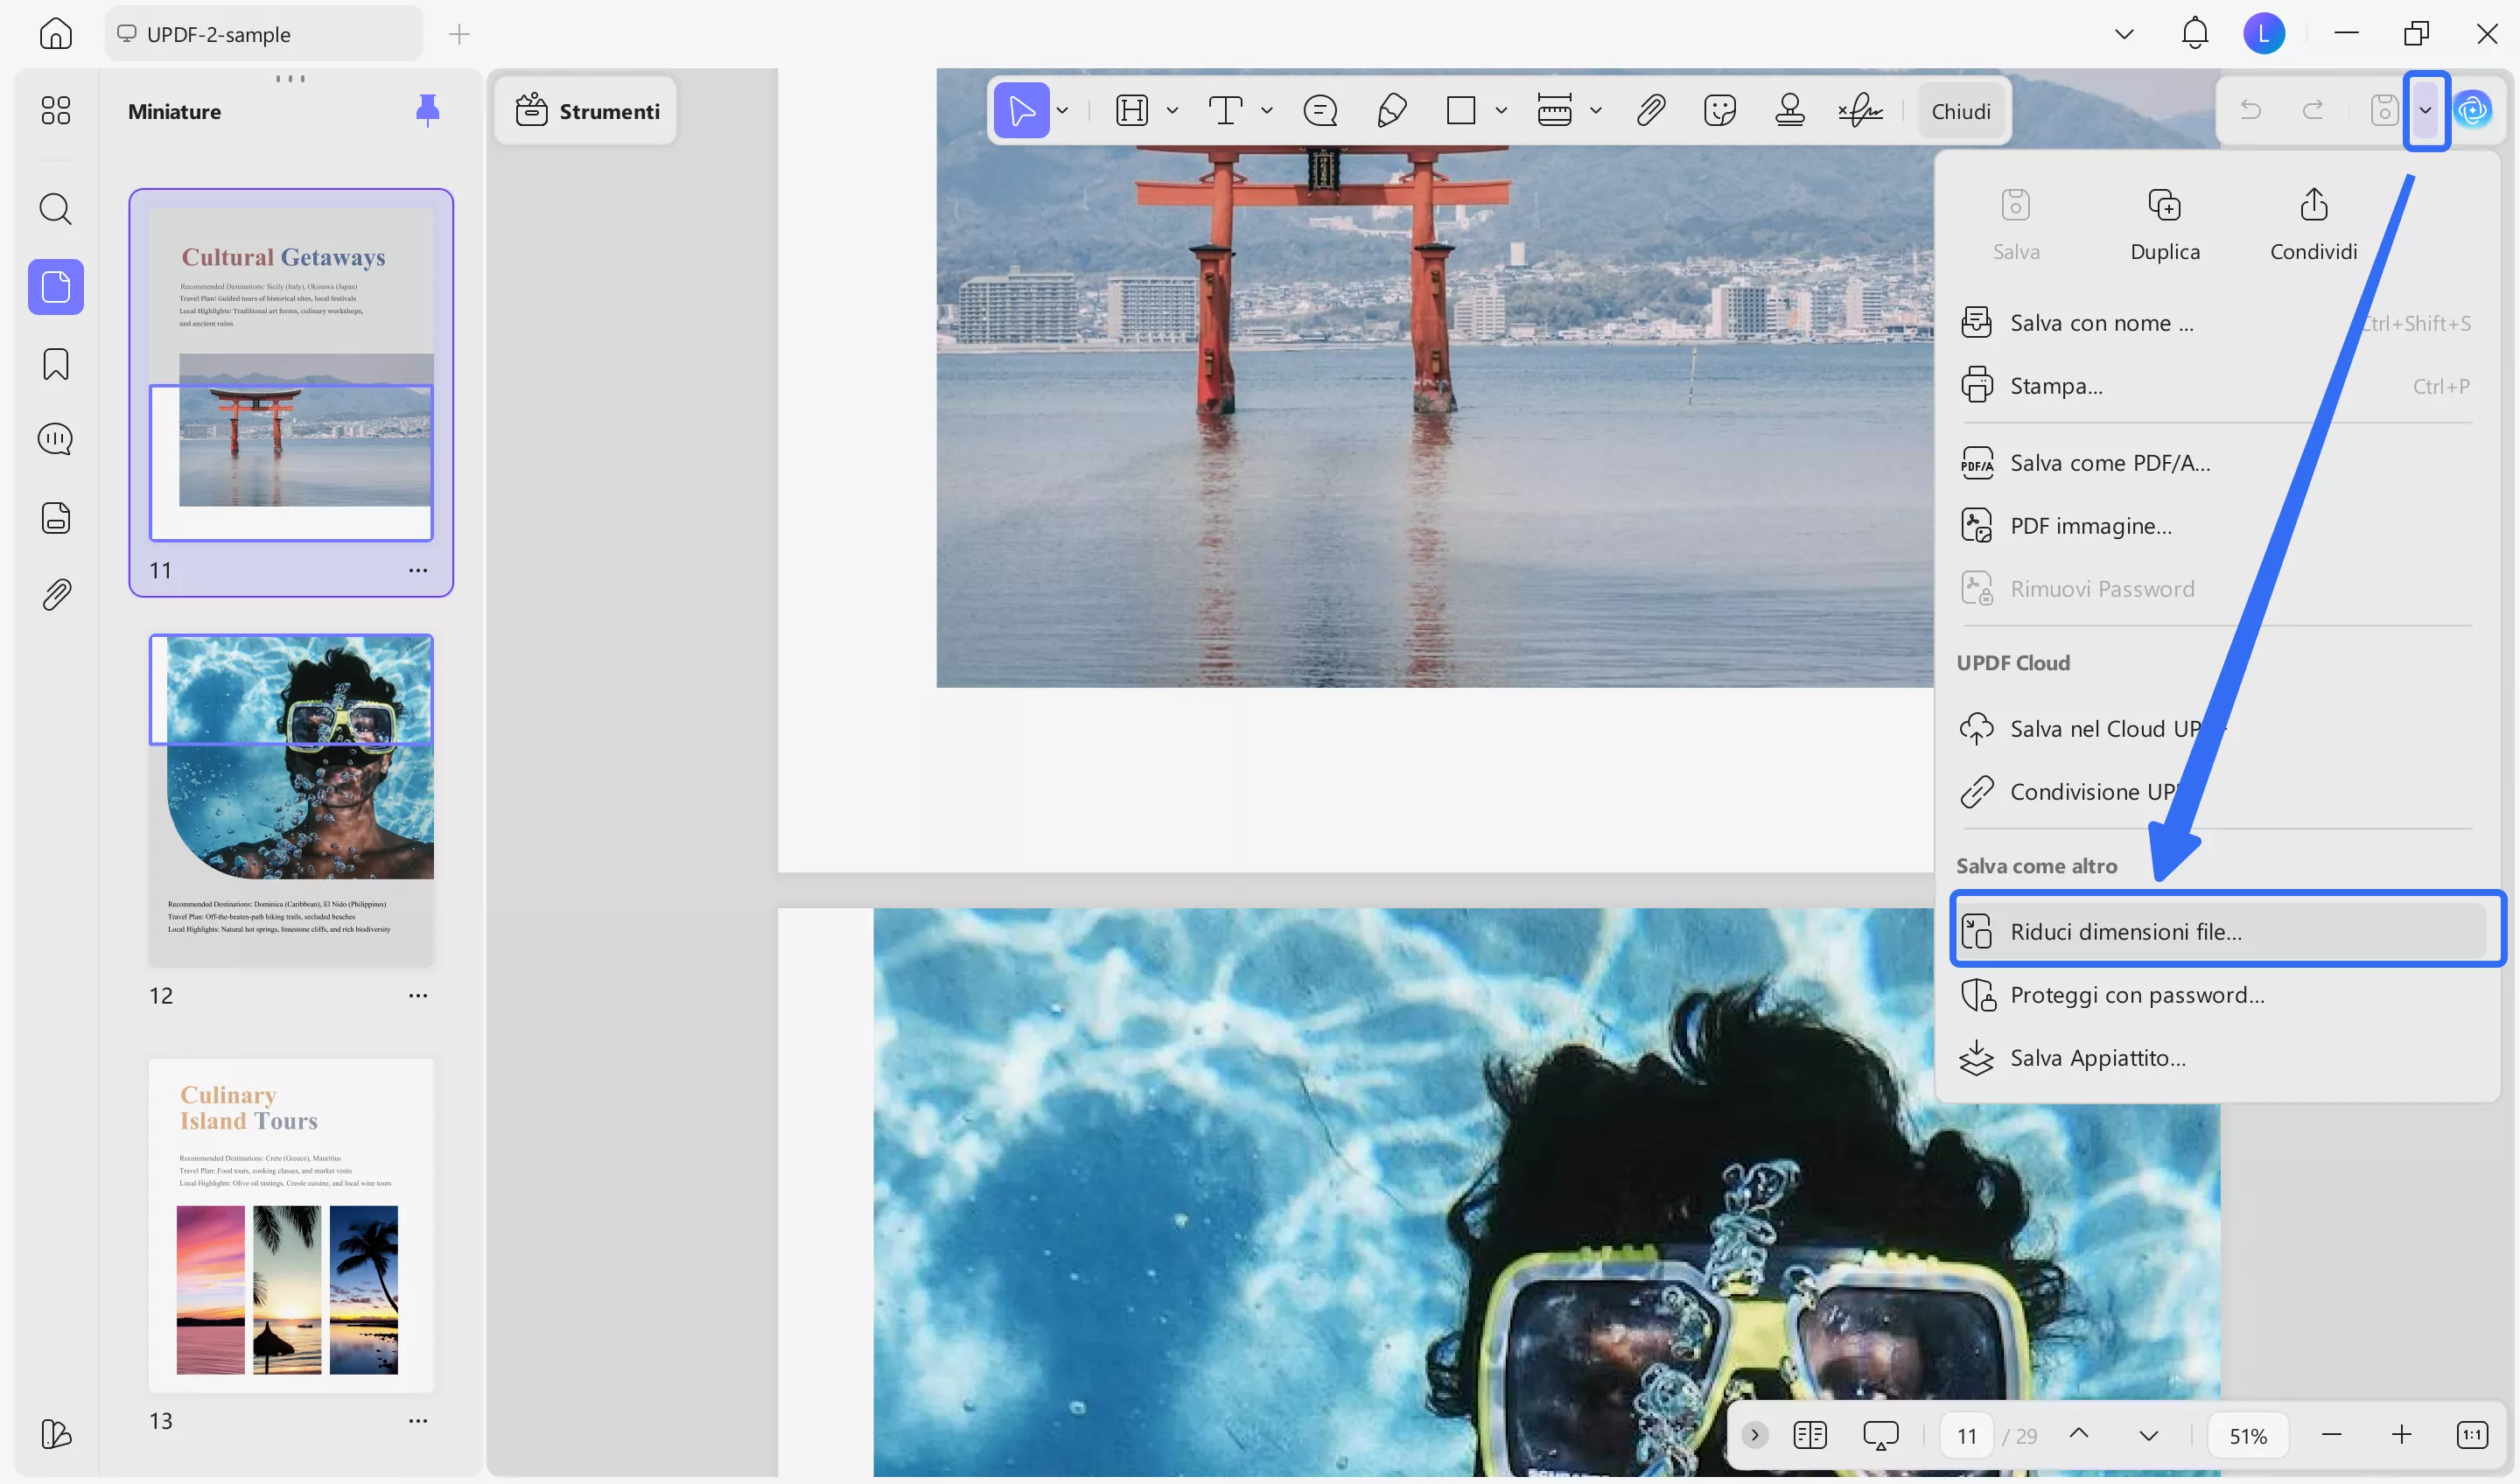Expand the rectangle shape tool dropdown

click(x=1501, y=111)
